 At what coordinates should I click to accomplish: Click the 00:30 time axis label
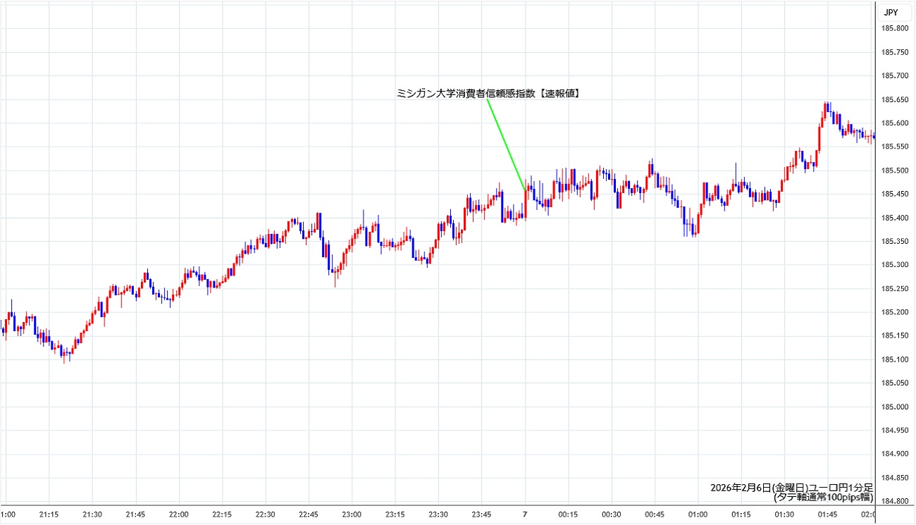coord(611,514)
